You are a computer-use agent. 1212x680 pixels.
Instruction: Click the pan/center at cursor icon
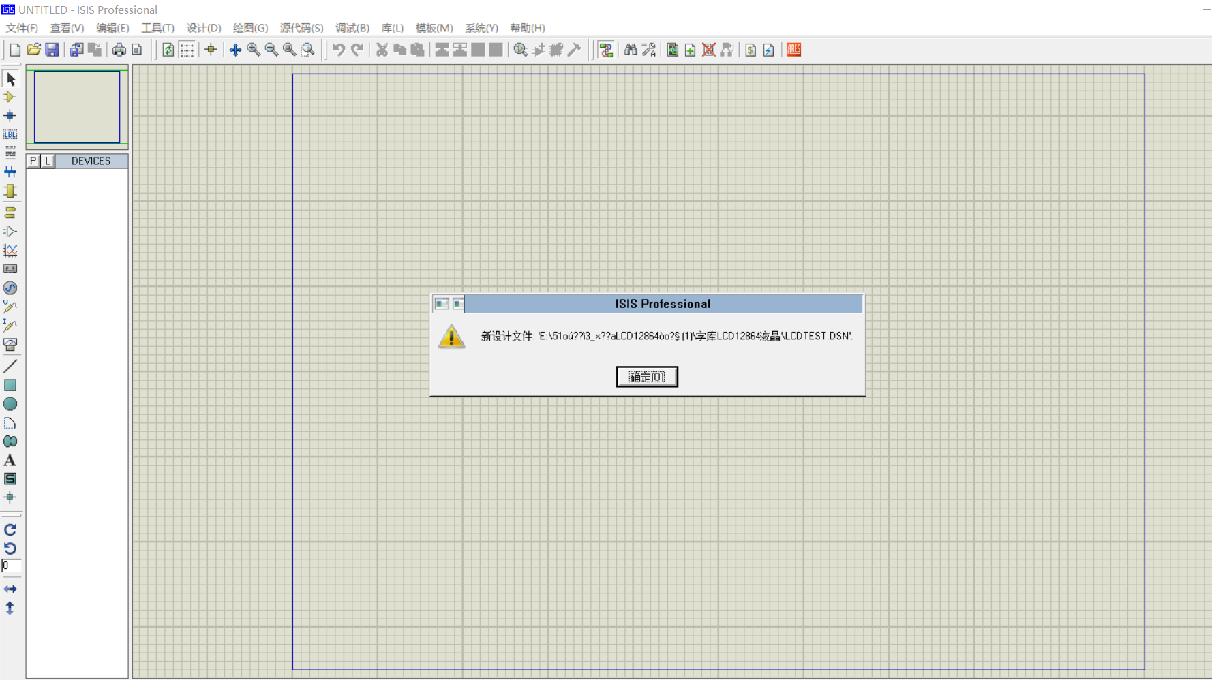point(235,50)
